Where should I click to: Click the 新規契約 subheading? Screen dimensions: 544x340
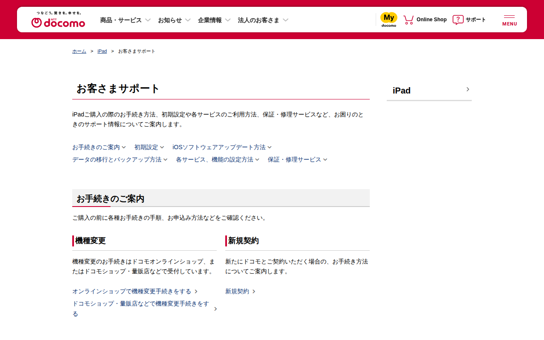(244, 241)
